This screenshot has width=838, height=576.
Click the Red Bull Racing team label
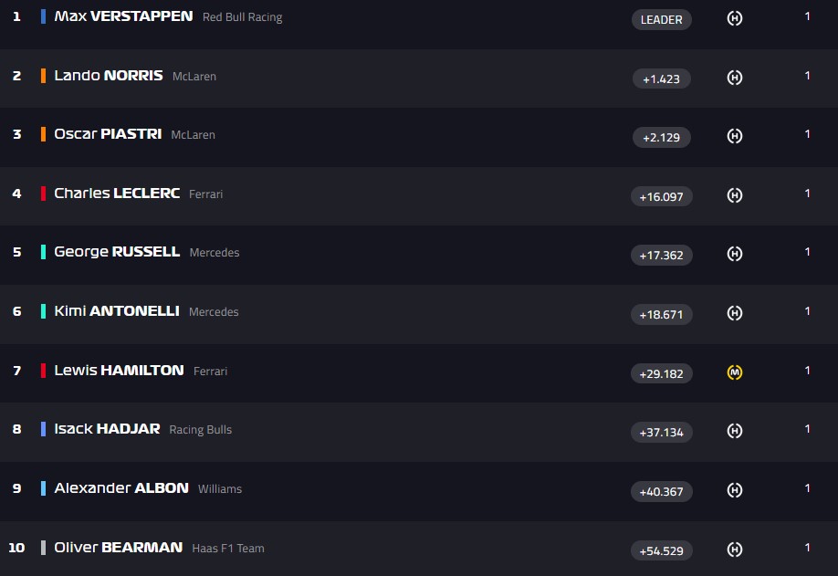click(242, 17)
